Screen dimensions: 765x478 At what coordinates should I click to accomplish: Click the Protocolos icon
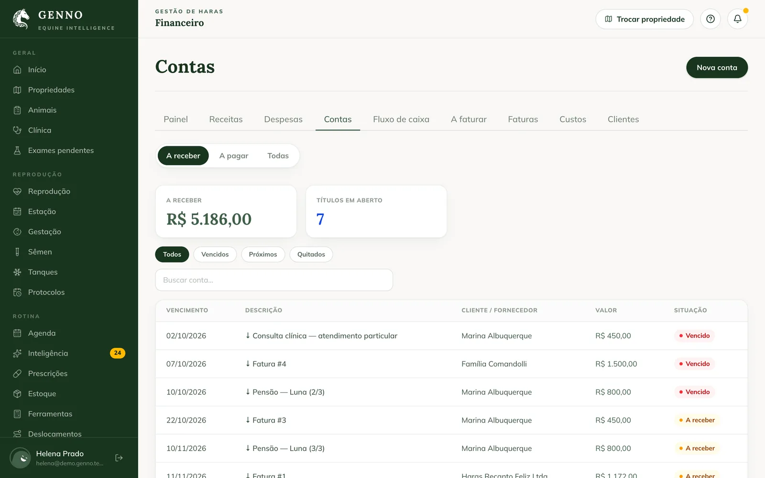pos(17,292)
